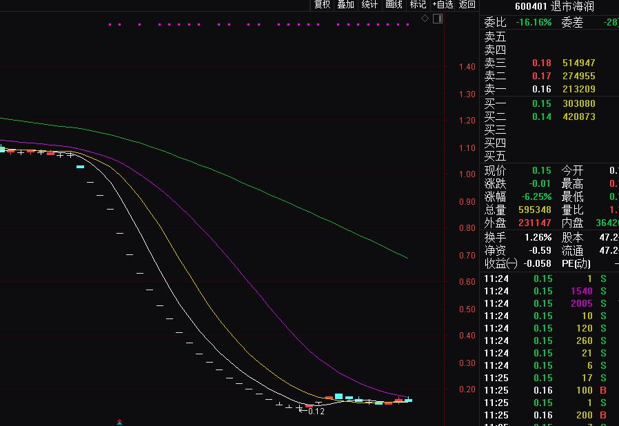
Task: Click the red-blue arrow marker at chart bottom
Action: pyautogui.click(x=120, y=423)
